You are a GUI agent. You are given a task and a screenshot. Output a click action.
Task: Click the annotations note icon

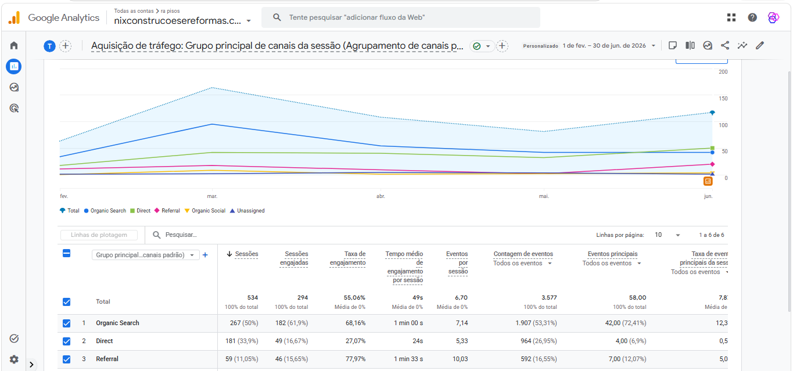[x=673, y=45]
